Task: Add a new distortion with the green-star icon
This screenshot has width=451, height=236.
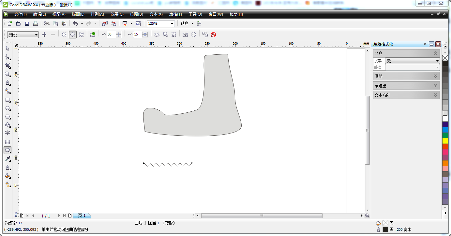Action: pyautogui.click(x=93, y=35)
